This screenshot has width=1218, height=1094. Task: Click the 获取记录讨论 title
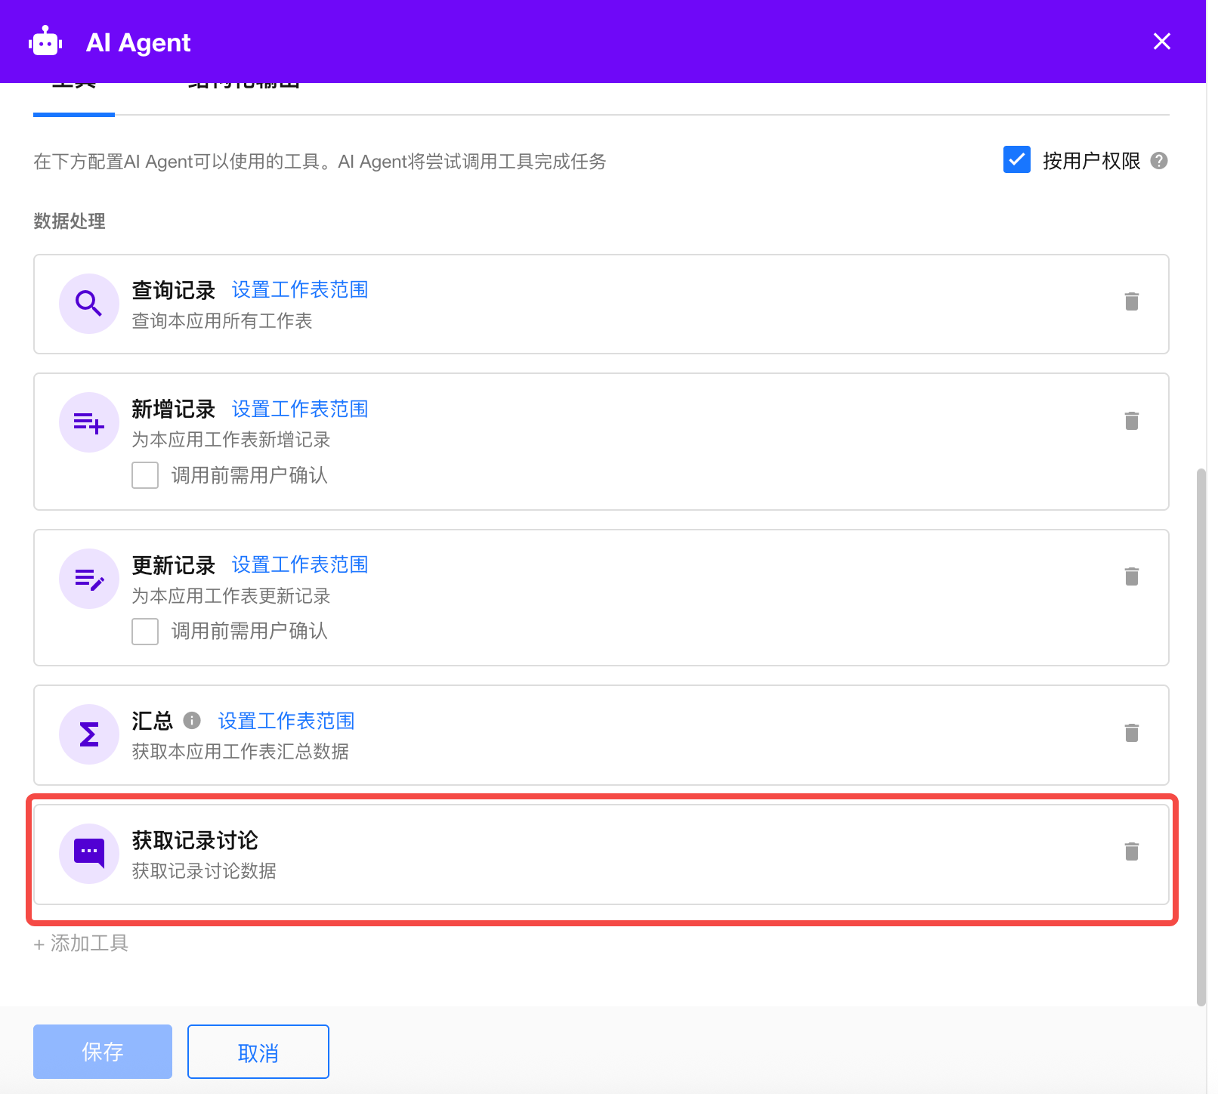[195, 840]
